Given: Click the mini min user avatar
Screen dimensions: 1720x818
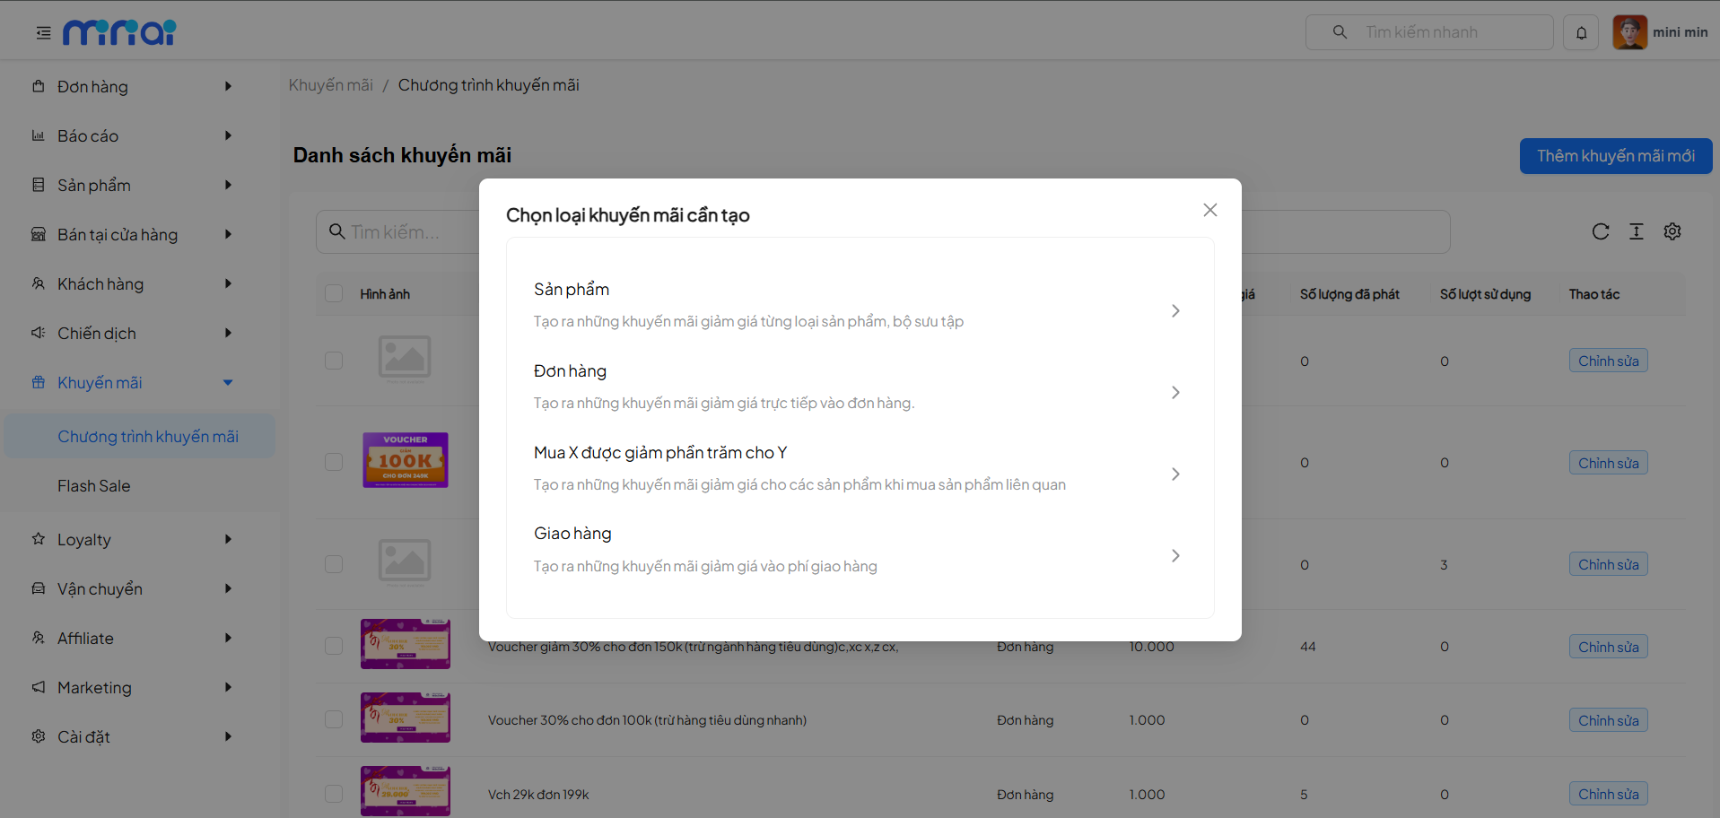Looking at the screenshot, I should click(x=1629, y=32).
